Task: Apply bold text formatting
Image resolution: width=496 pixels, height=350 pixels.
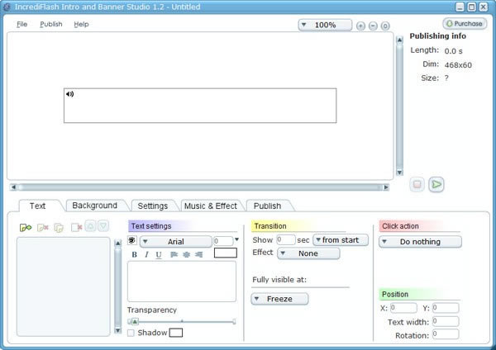Action: coord(134,254)
